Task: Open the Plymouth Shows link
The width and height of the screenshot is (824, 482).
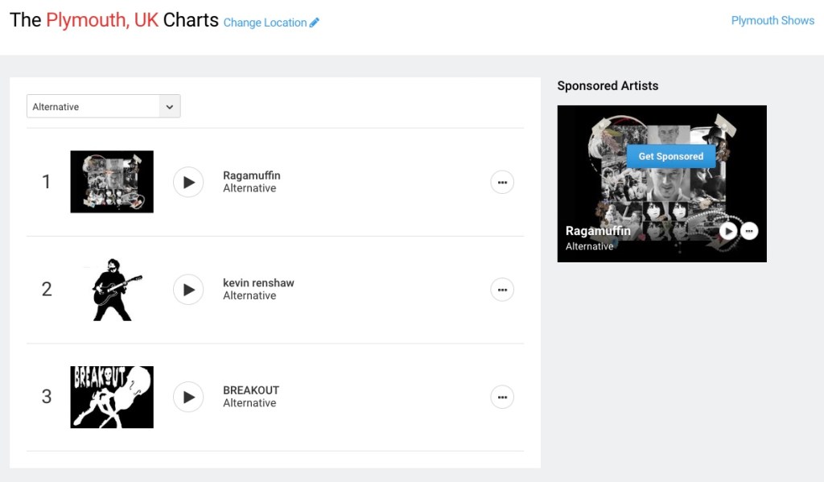Action: pyautogui.click(x=772, y=20)
